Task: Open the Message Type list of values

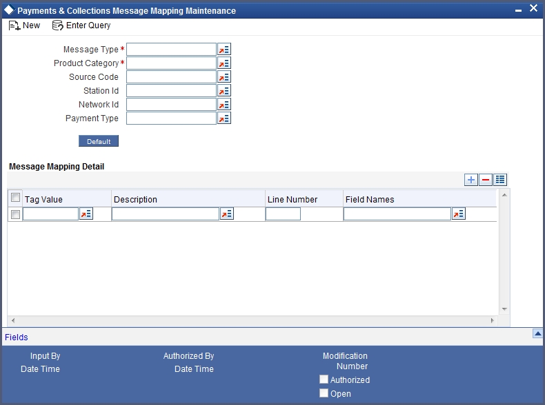Action: [224, 50]
